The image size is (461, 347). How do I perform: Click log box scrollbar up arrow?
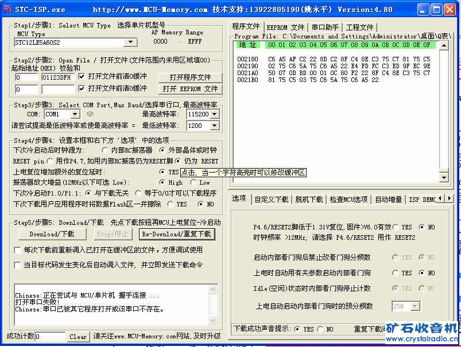click(x=213, y=289)
